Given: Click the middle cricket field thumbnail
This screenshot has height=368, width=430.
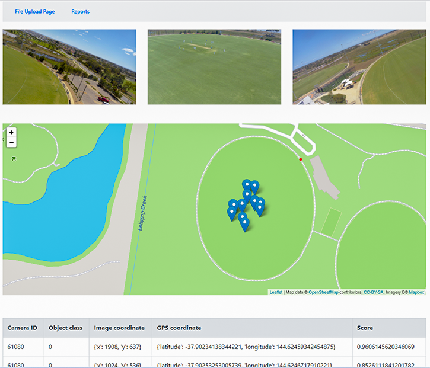Looking at the screenshot, I should tap(214, 67).
